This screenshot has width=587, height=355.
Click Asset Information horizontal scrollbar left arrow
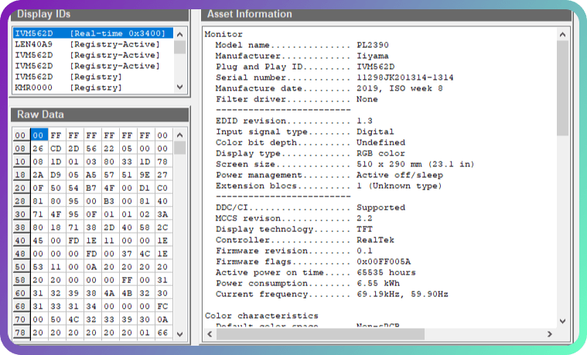[207, 334]
